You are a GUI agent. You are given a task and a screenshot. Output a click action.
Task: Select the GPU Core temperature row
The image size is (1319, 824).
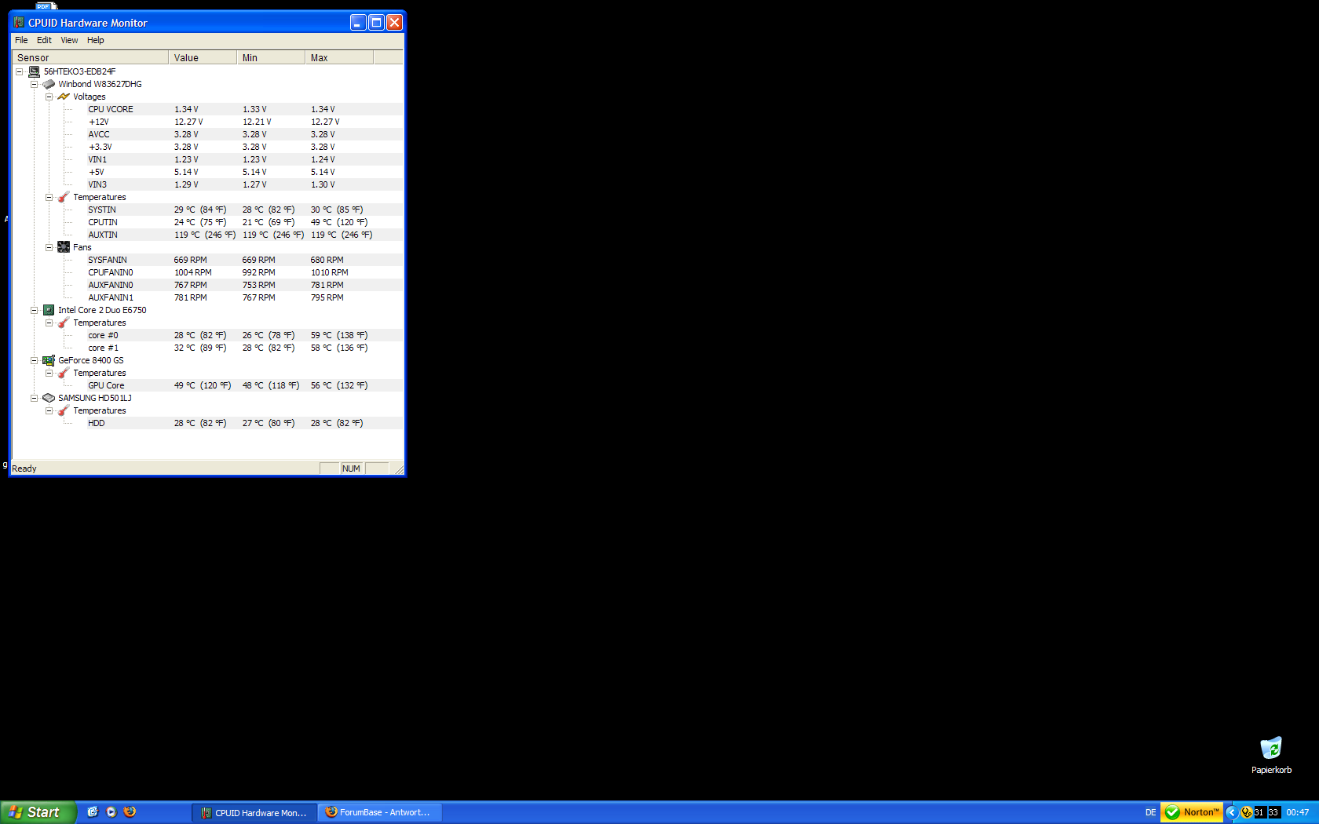tap(245, 385)
